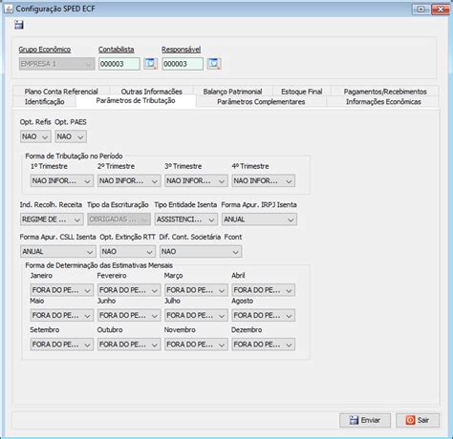453x439 pixels.
Task: Select Parâmetros de Tributação tab
Action: tap(136, 101)
